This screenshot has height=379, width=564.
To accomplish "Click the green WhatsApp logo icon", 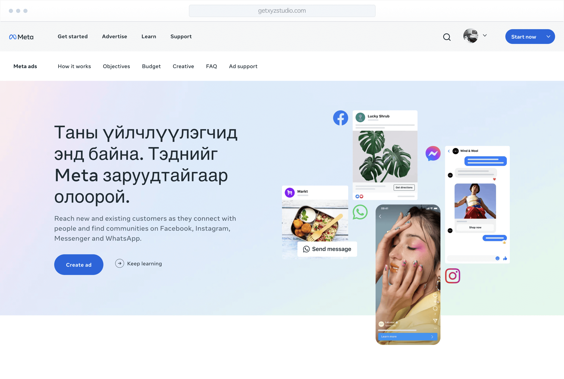I will coord(360,212).
